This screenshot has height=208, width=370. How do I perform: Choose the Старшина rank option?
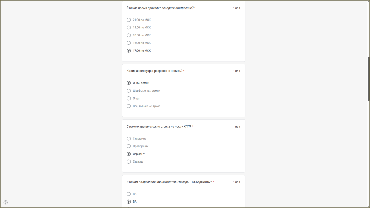(129, 139)
